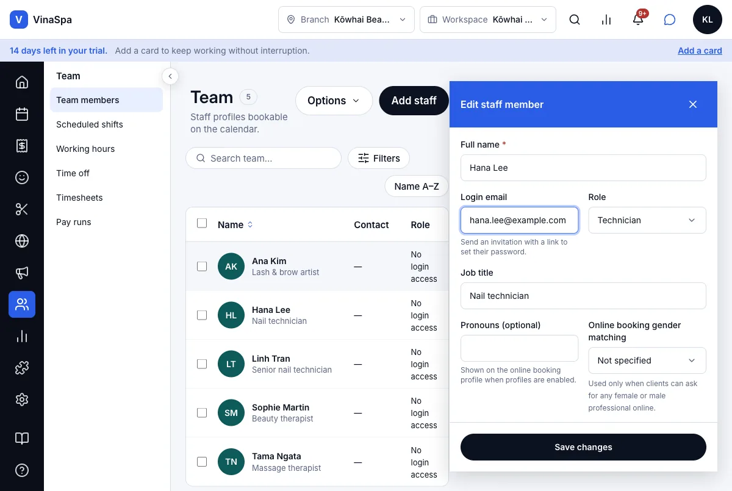Open the Guide book icon in sidebar
This screenshot has height=491, width=732.
click(x=22, y=439)
